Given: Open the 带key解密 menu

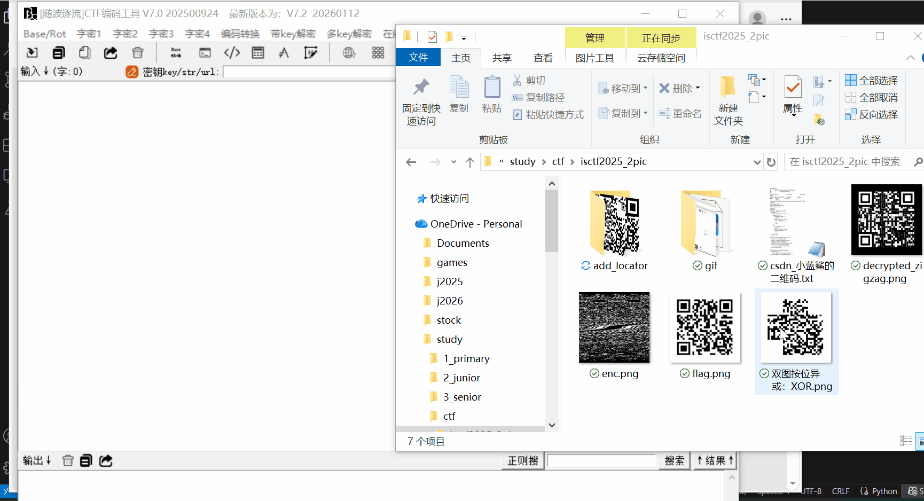Looking at the screenshot, I should pyautogui.click(x=293, y=34).
